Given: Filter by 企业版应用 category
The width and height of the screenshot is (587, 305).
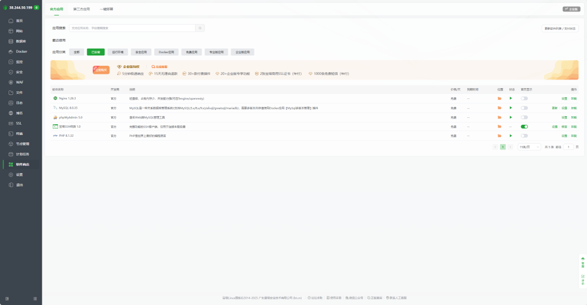Looking at the screenshot, I should (242, 52).
